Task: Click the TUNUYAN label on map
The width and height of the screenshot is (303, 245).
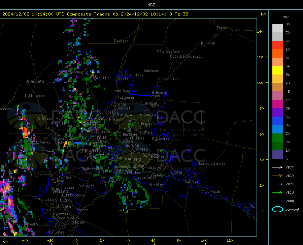Action: point(78,222)
